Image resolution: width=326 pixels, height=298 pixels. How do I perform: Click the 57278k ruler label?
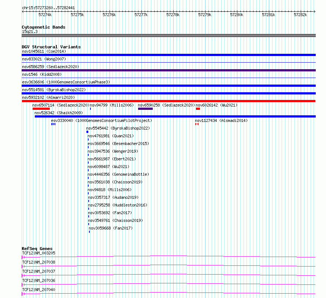tap(173, 15)
